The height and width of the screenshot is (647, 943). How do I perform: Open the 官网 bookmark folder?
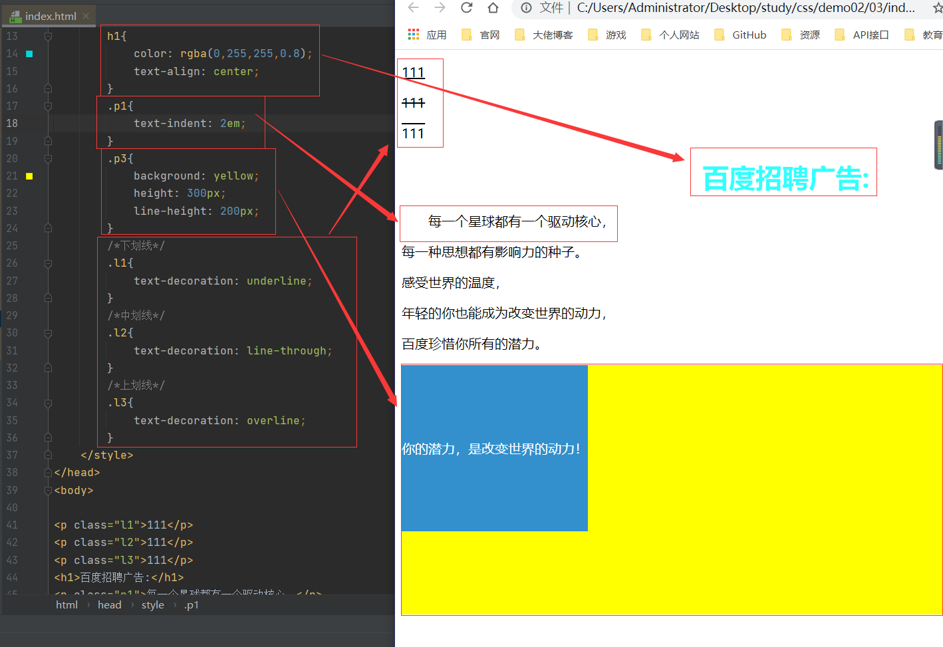click(x=480, y=35)
